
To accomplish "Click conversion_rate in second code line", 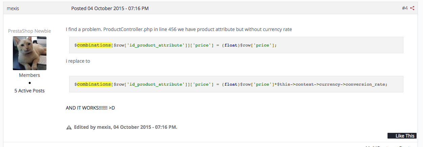I will click(366, 84).
